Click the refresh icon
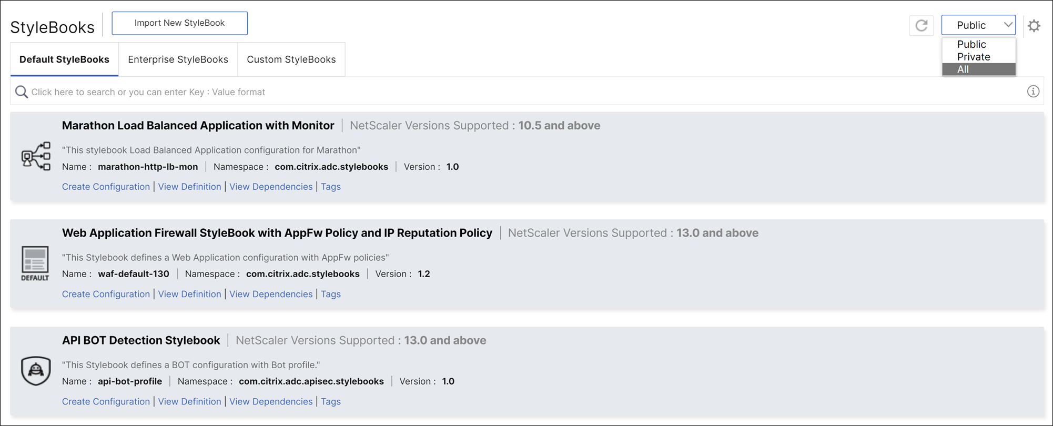Image resolution: width=1053 pixels, height=426 pixels. click(x=921, y=25)
